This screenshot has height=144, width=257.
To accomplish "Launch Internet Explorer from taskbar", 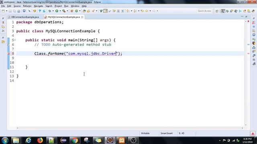I will [28, 140].
